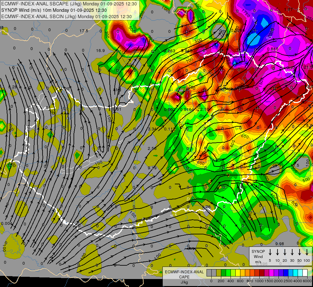Click the 2.12 value on the map
313x287 pixels.
(x=278, y=205)
